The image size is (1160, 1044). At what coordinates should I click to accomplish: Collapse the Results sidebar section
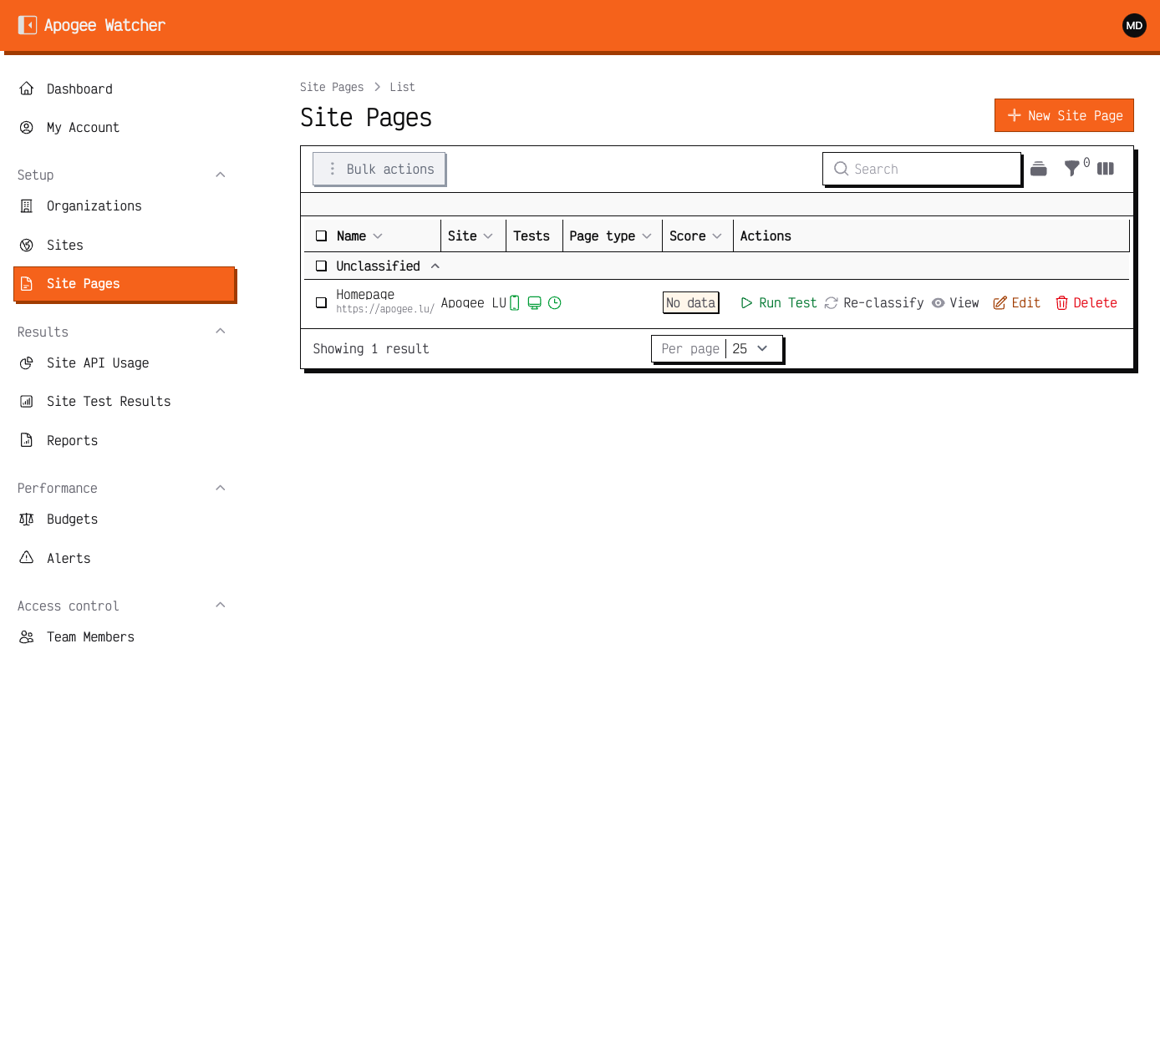coord(221,332)
